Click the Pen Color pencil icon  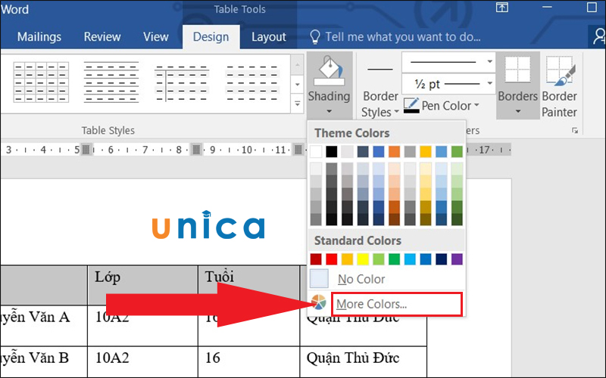click(411, 105)
